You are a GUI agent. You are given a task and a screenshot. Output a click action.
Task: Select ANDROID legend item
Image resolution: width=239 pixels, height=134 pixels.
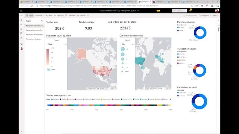181,60
